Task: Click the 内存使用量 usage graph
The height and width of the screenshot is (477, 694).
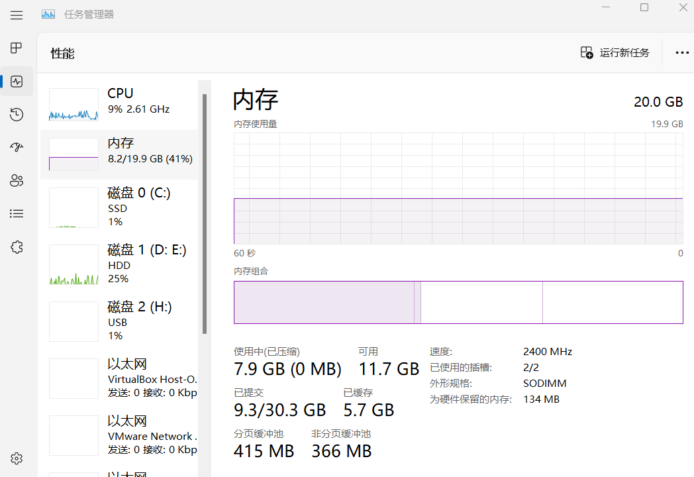Action: click(x=458, y=188)
